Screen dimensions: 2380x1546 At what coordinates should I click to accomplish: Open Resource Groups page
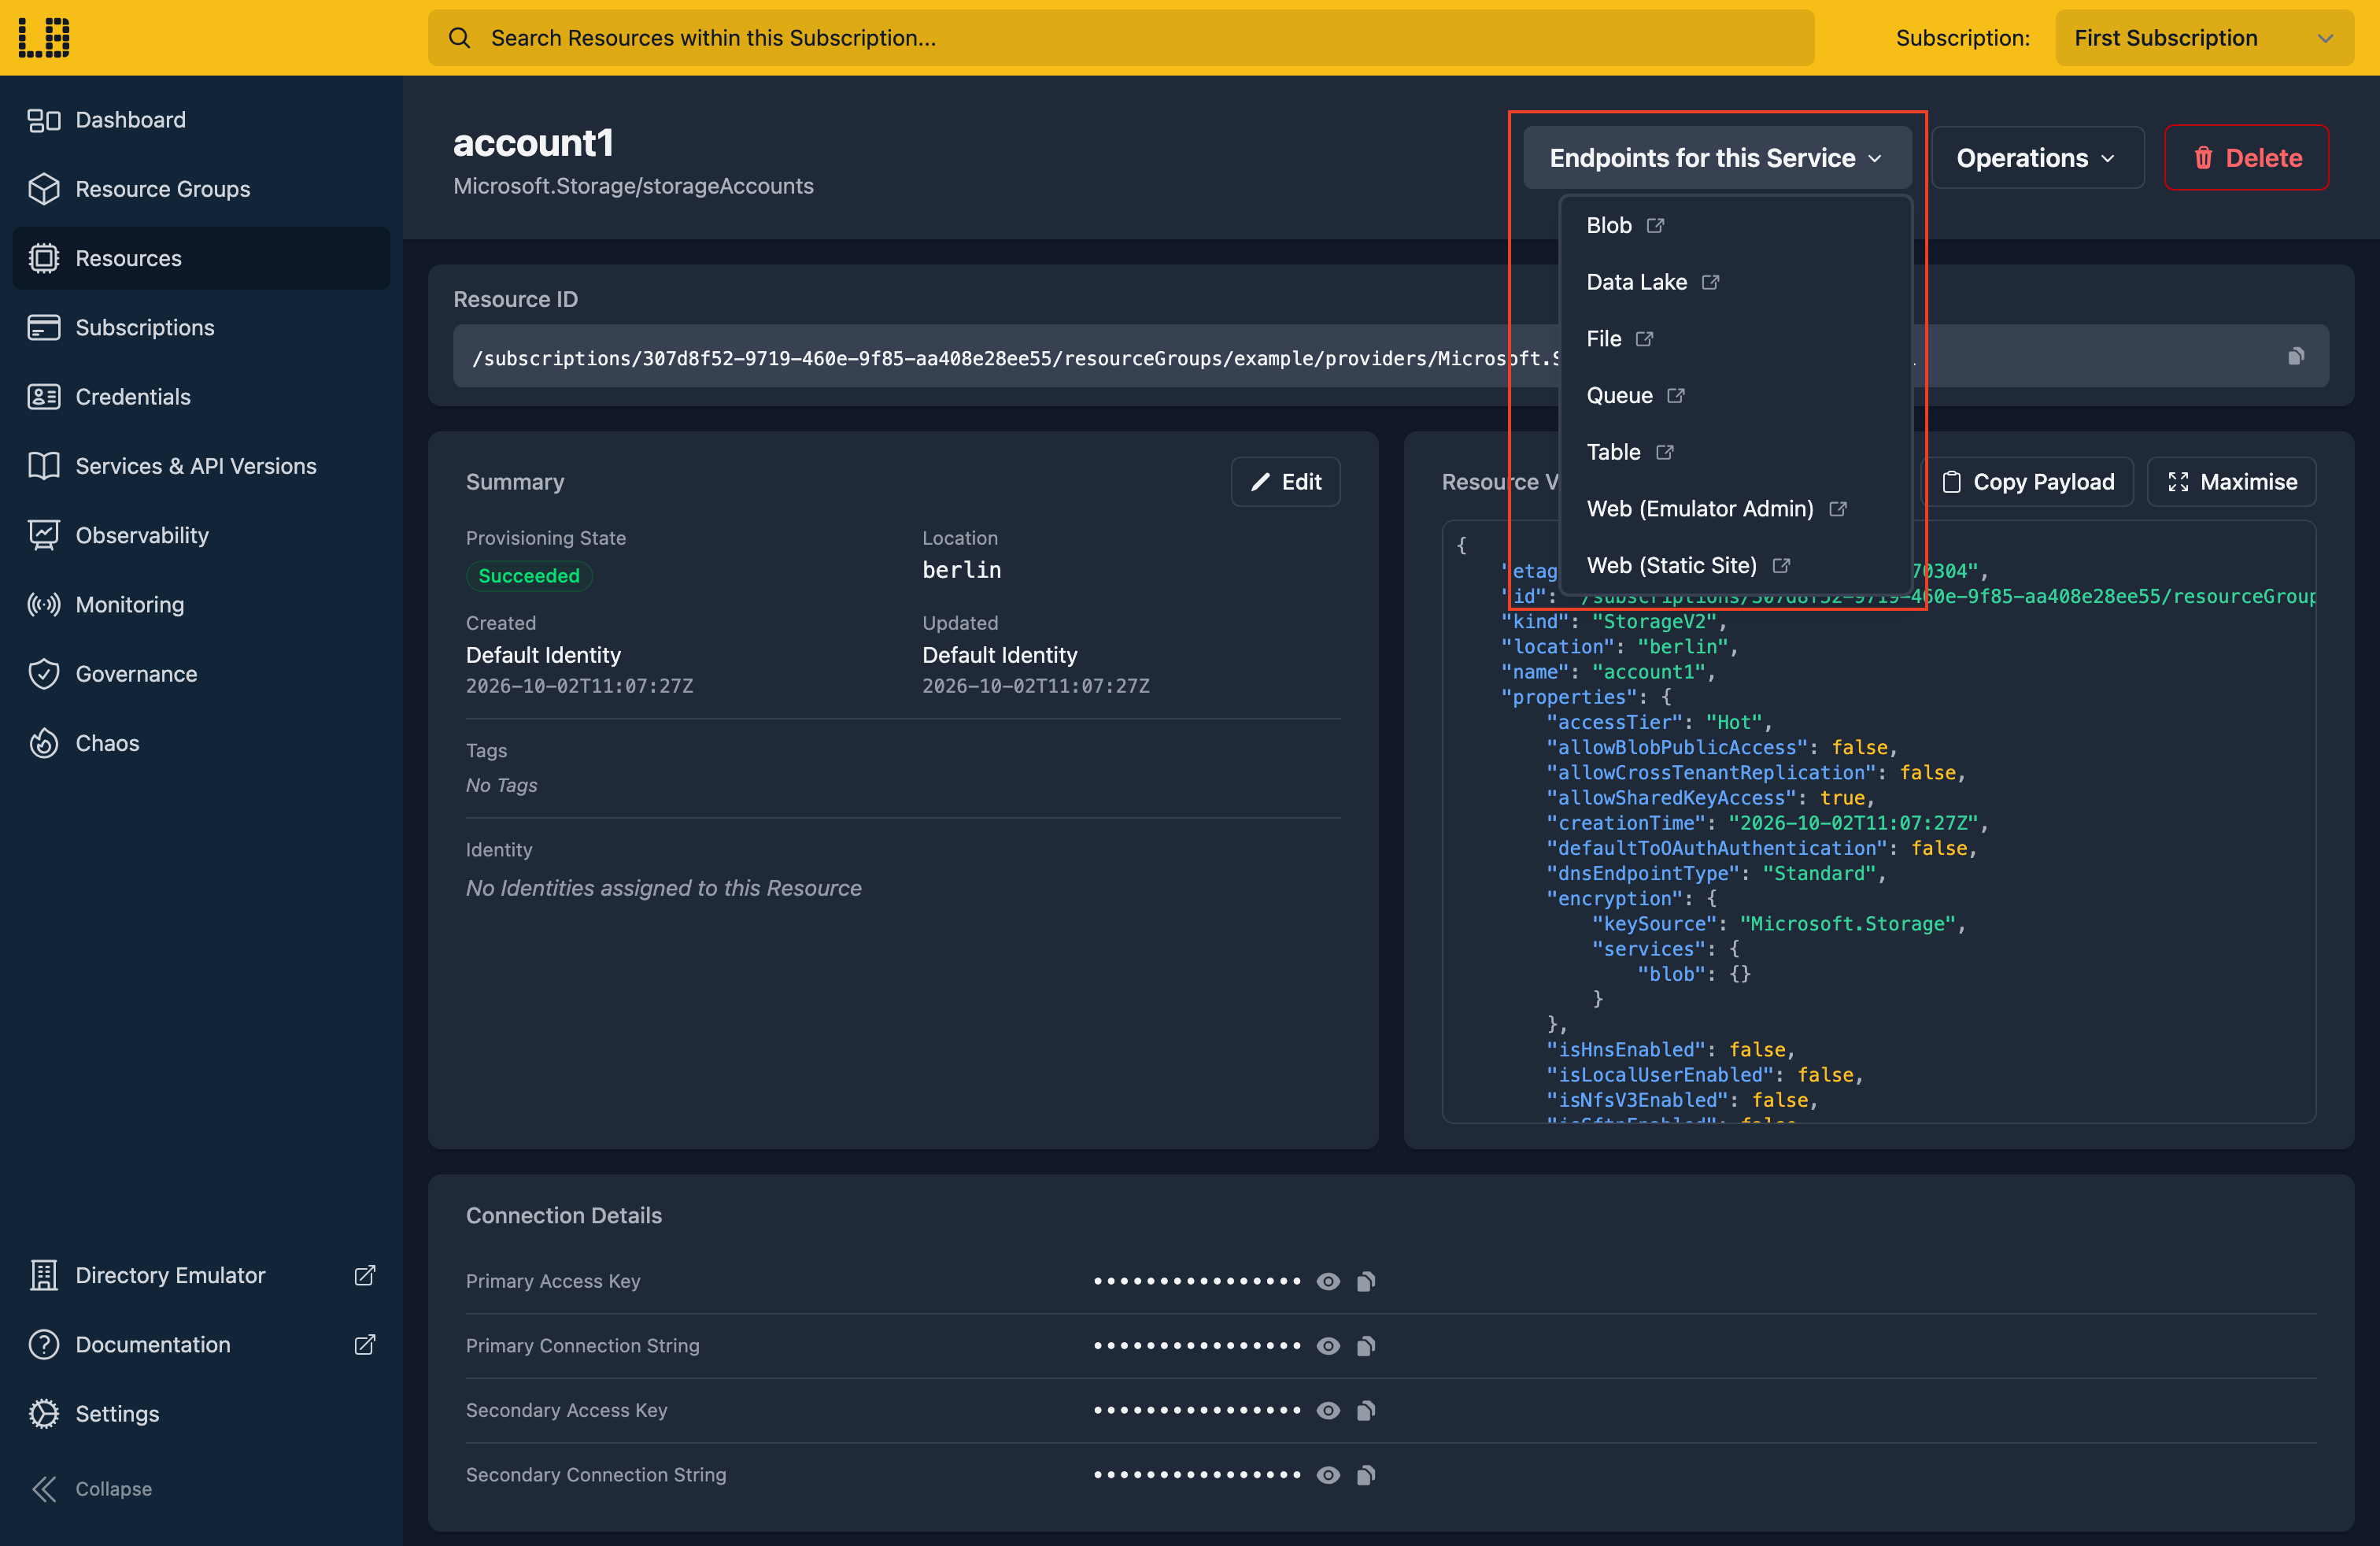[x=201, y=189]
